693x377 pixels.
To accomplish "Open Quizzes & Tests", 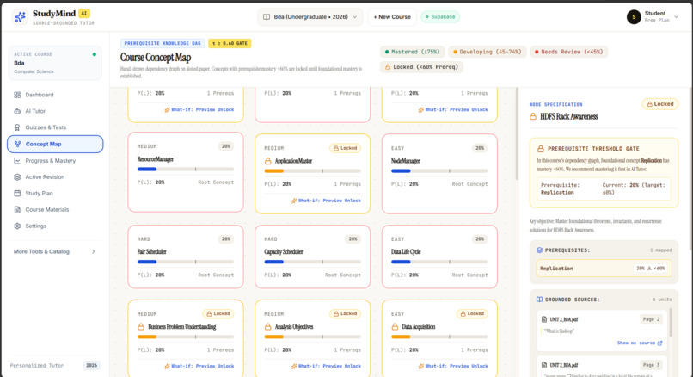I will [55, 127].
